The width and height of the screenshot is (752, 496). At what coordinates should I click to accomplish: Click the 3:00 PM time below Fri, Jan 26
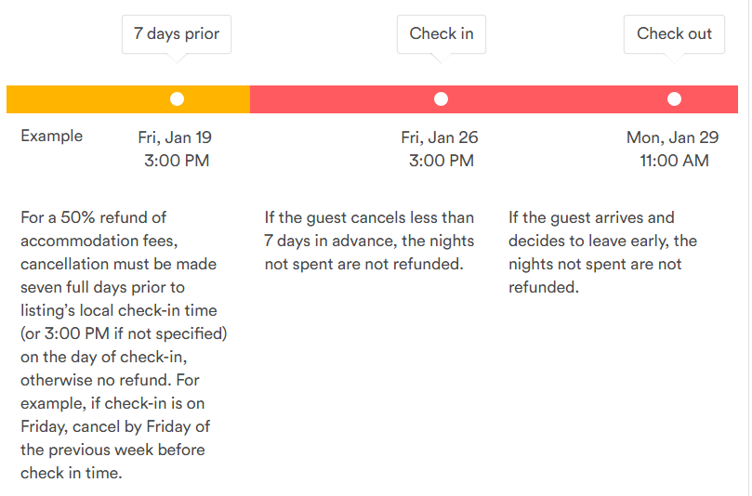pyautogui.click(x=442, y=161)
